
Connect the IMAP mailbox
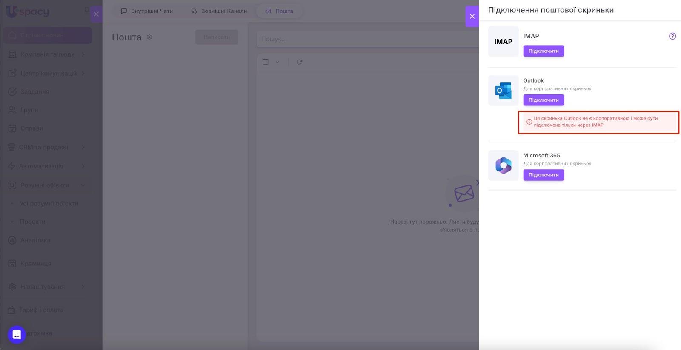(x=544, y=51)
